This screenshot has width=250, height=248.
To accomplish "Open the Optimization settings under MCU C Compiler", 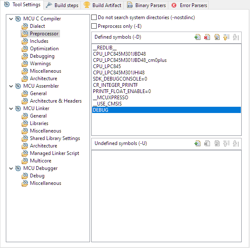I will tap(44, 49).
